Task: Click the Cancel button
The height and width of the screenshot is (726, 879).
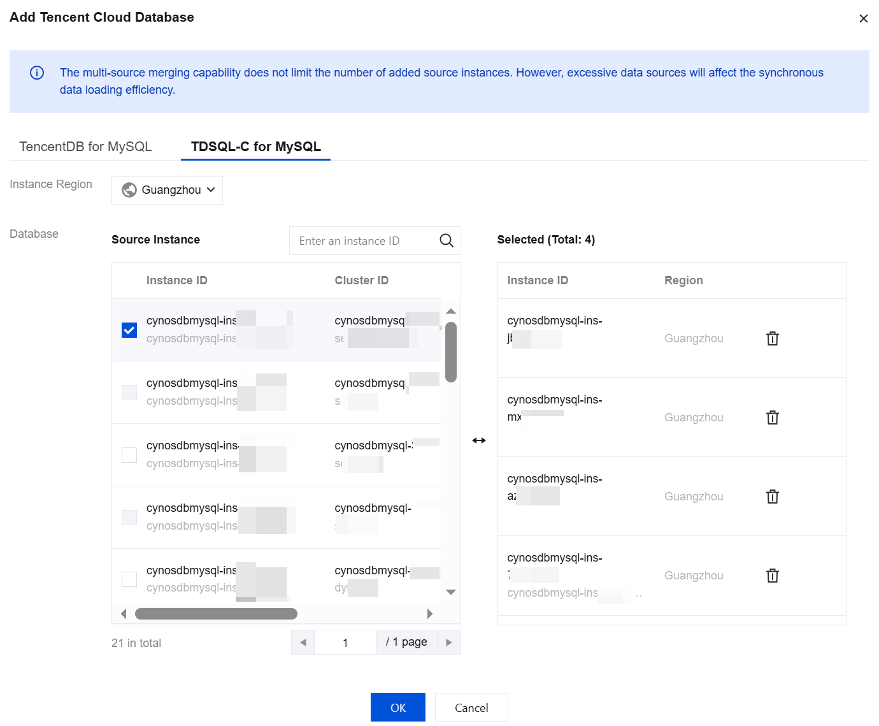Action: [x=471, y=708]
